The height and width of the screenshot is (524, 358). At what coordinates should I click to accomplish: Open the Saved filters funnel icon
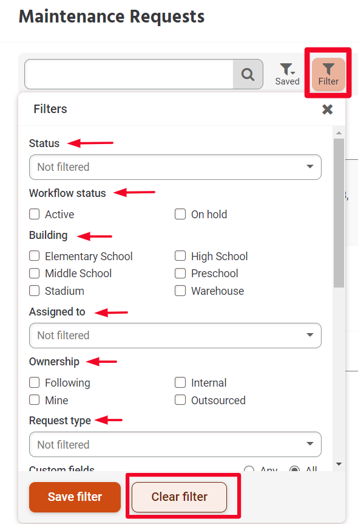tap(287, 74)
